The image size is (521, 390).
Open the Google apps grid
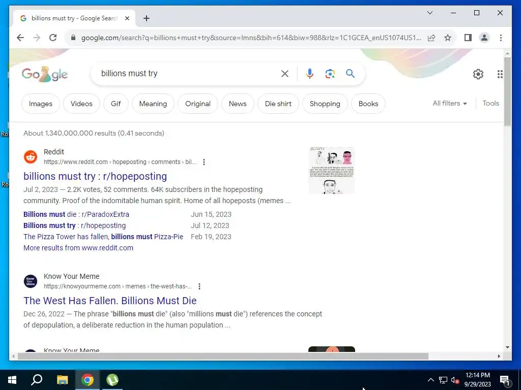[x=500, y=74]
